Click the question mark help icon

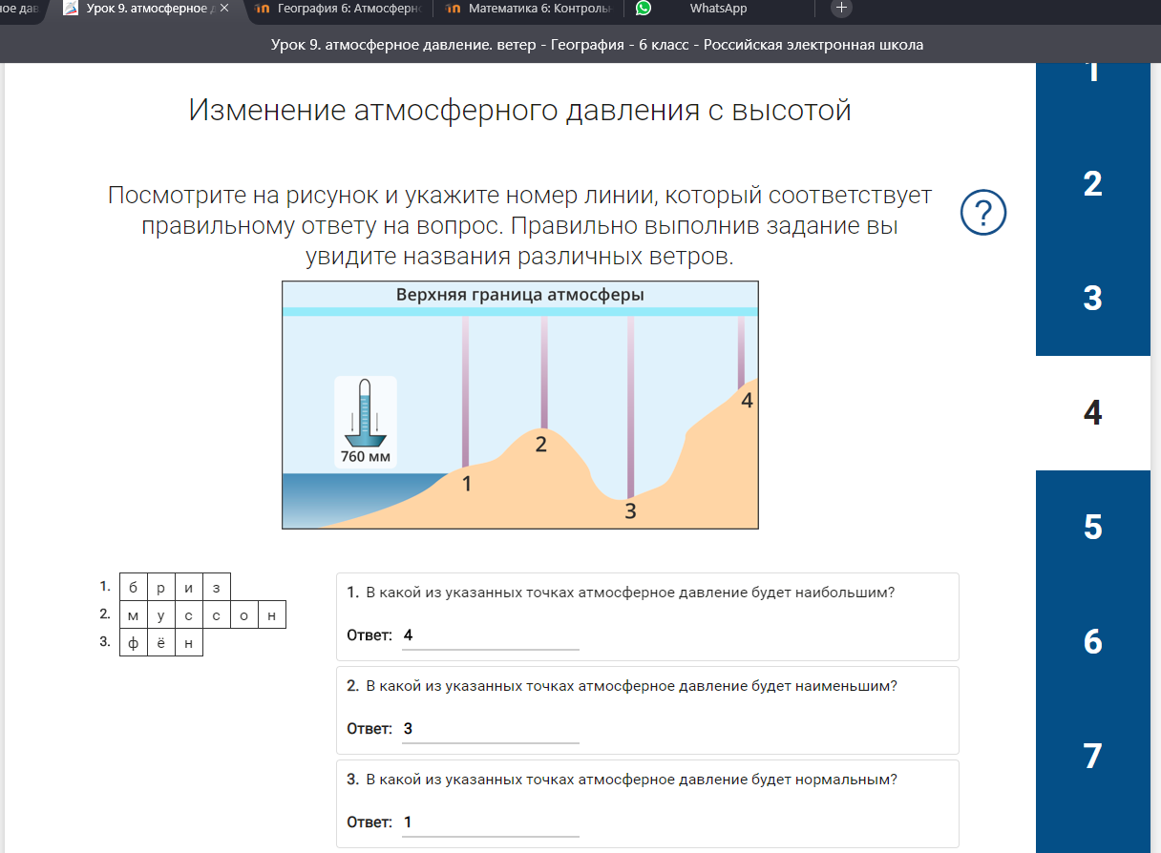[983, 214]
